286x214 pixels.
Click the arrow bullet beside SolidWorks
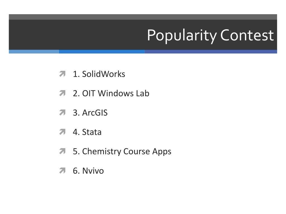[62, 74]
